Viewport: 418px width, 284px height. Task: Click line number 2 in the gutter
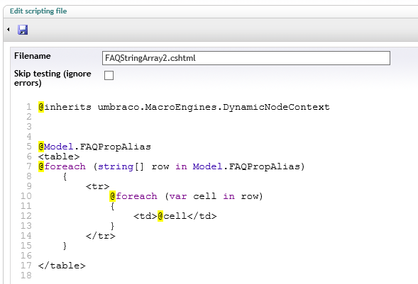point(29,117)
